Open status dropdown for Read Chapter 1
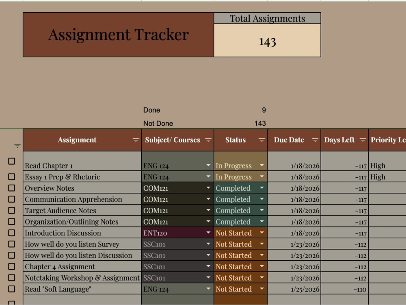Screen dimensions: 406x305 pyautogui.click(x=262, y=165)
